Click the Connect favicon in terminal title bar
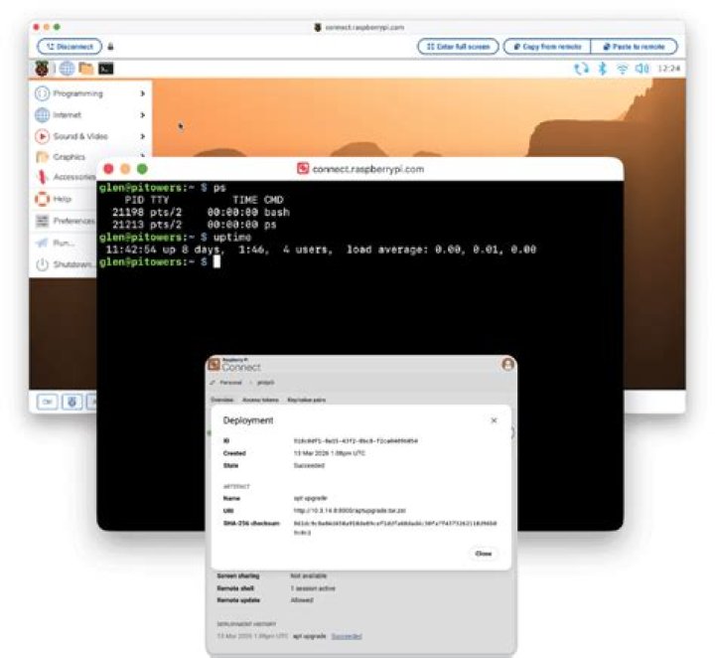This screenshot has width=715, height=658. [303, 169]
